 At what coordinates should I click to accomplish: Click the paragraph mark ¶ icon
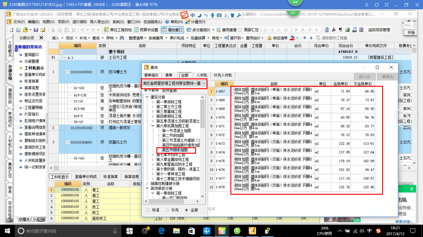tap(341, 30)
